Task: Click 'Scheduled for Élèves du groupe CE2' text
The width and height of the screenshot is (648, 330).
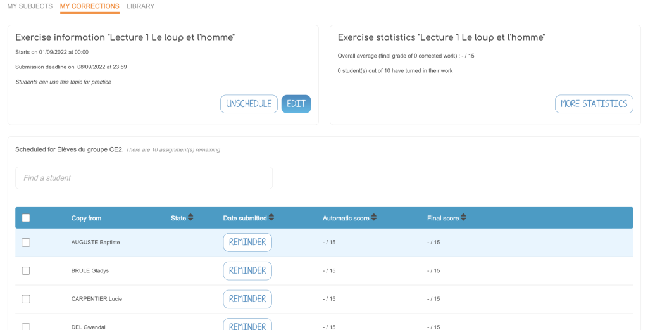Action: coord(69,149)
